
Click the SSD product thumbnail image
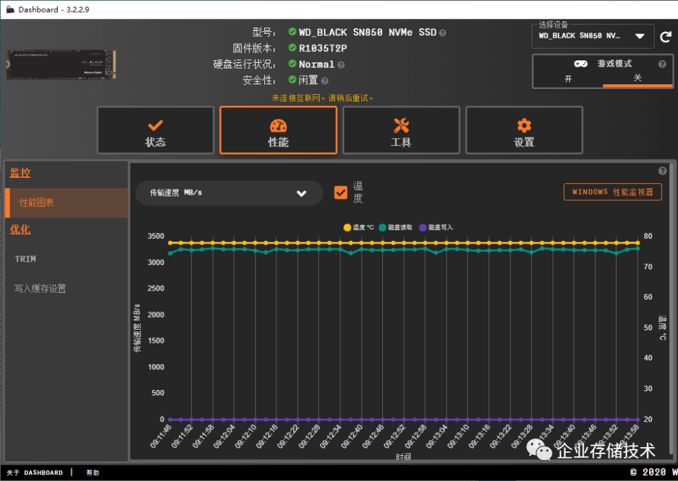[x=61, y=64]
